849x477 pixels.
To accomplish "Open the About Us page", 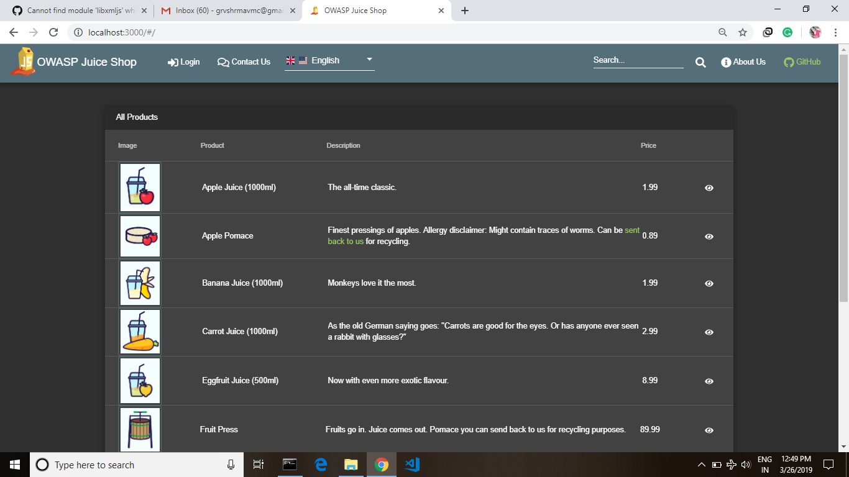I will [x=743, y=62].
